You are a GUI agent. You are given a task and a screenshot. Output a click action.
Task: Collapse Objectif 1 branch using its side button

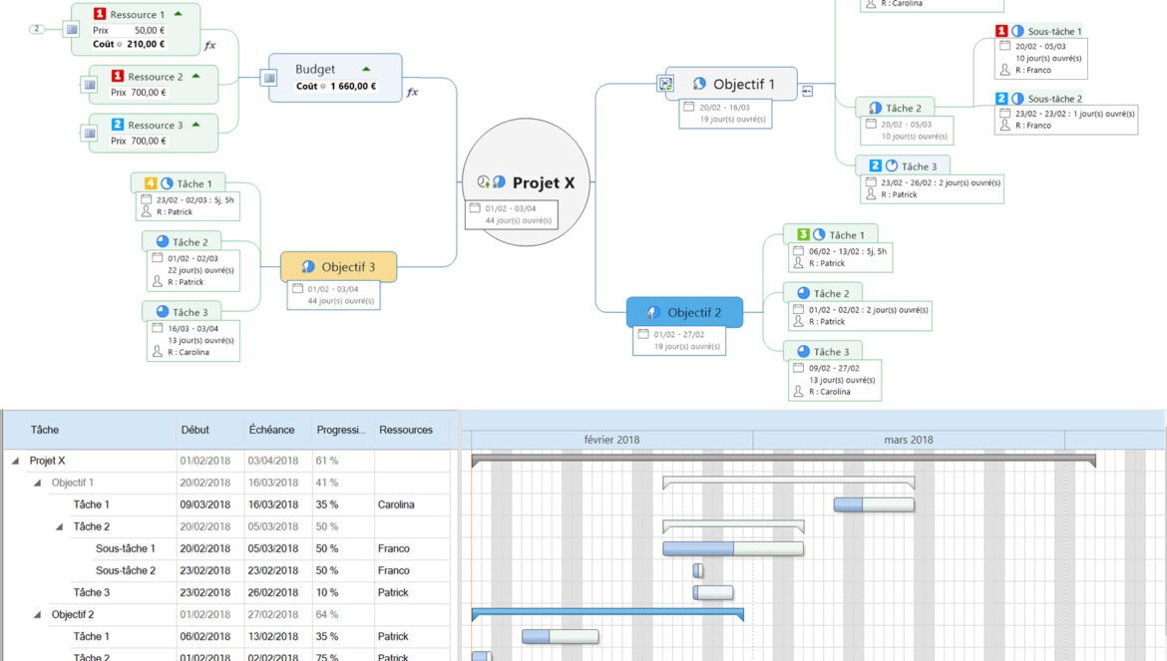(807, 91)
